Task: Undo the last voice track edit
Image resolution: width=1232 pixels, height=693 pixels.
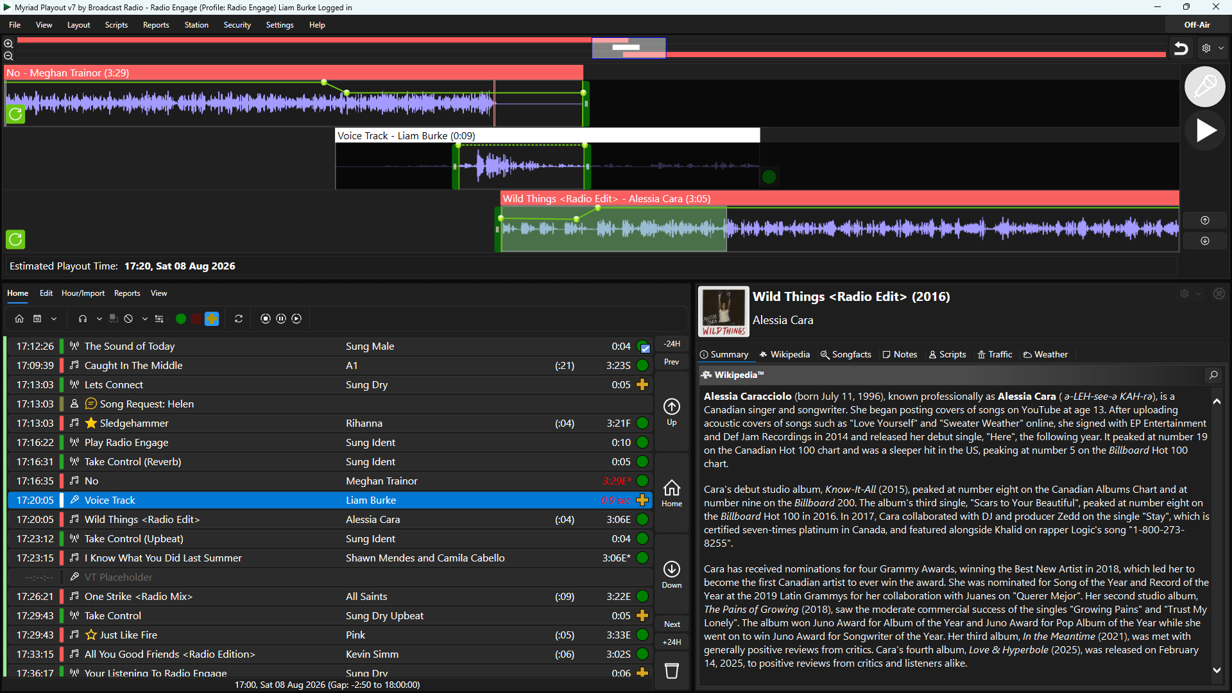Action: (x=1181, y=48)
